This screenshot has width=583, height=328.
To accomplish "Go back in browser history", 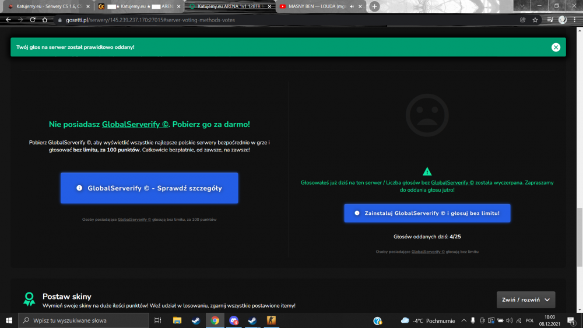I will (8, 20).
